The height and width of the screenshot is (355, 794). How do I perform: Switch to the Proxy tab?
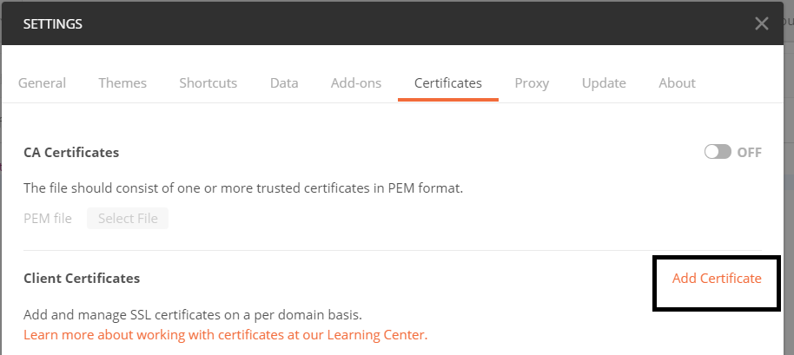click(x=532, y=83)
